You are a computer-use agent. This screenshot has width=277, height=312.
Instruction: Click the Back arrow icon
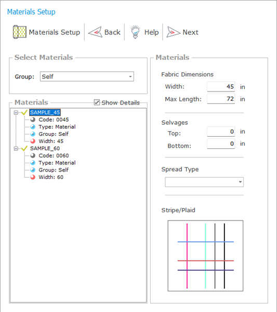tap(95, 32)
